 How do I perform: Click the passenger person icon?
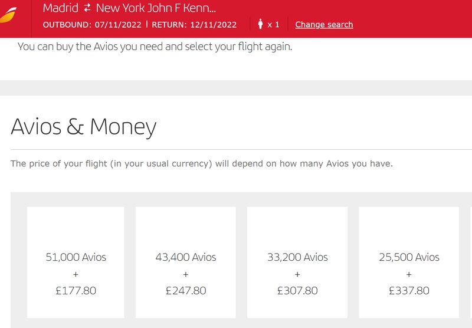[260, 24]
